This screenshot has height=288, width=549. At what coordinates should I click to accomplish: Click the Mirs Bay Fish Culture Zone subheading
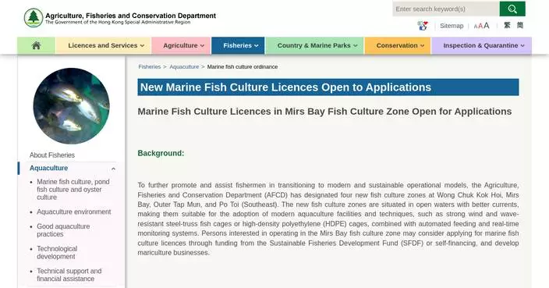[324, 112]
